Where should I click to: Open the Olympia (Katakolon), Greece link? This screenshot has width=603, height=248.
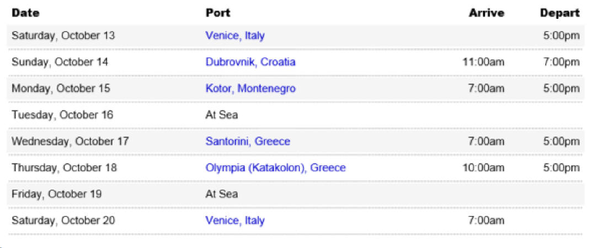point(275,168)
